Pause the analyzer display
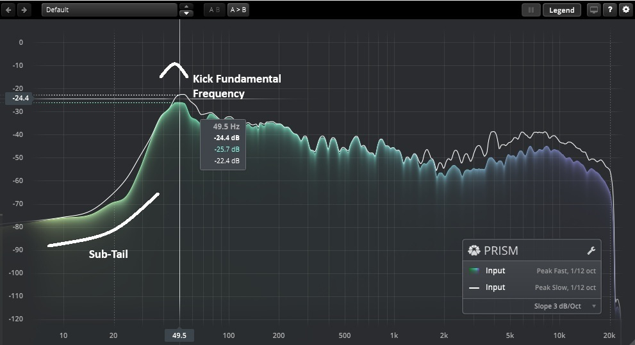 (531, 10)
